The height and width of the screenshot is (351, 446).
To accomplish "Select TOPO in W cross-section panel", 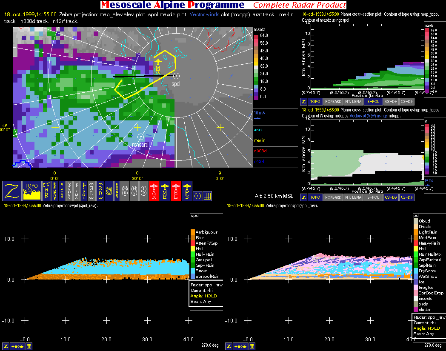I will click(x=315, y=197).
